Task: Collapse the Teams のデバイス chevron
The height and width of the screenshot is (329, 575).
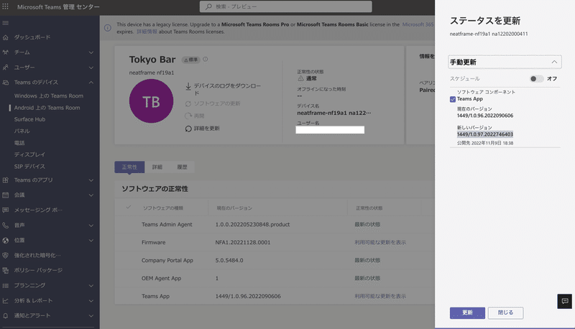Action: pyautogui.click(x=91, y=83)
